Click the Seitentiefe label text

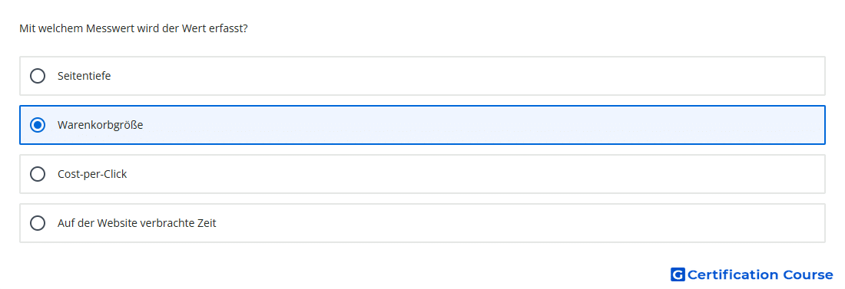[84, 76]
